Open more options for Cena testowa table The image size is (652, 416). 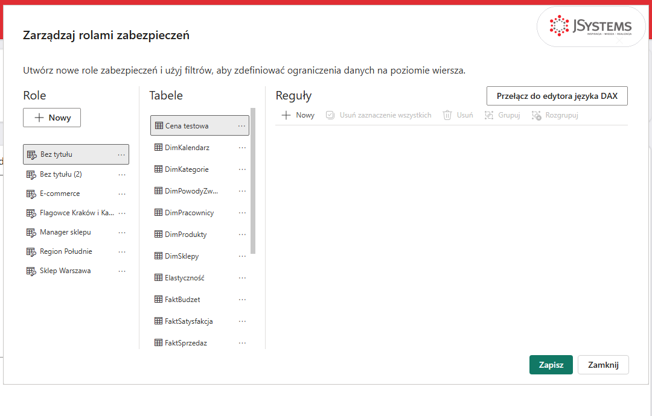click(241, 126)
